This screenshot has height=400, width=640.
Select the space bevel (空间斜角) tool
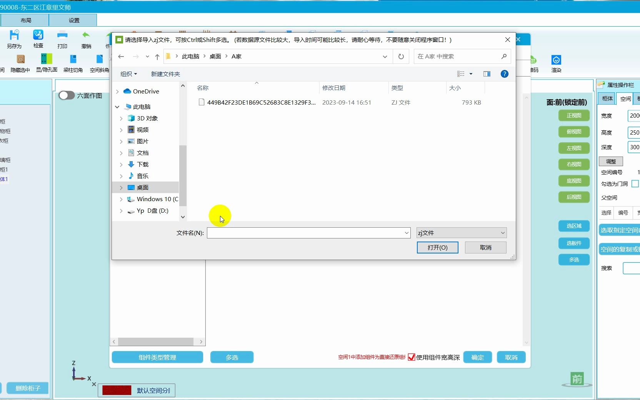(99, 63)
